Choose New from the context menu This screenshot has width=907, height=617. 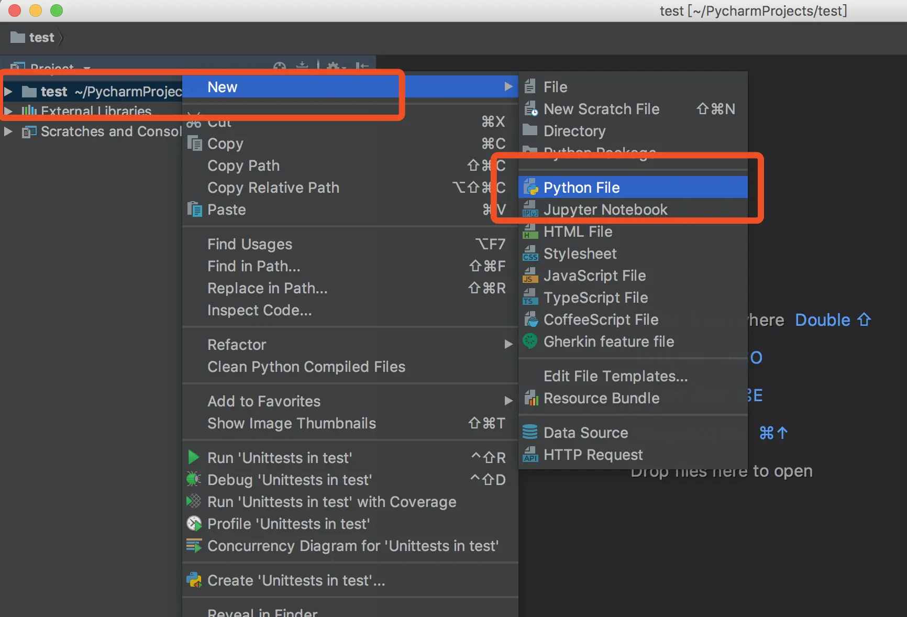(350, 86)
